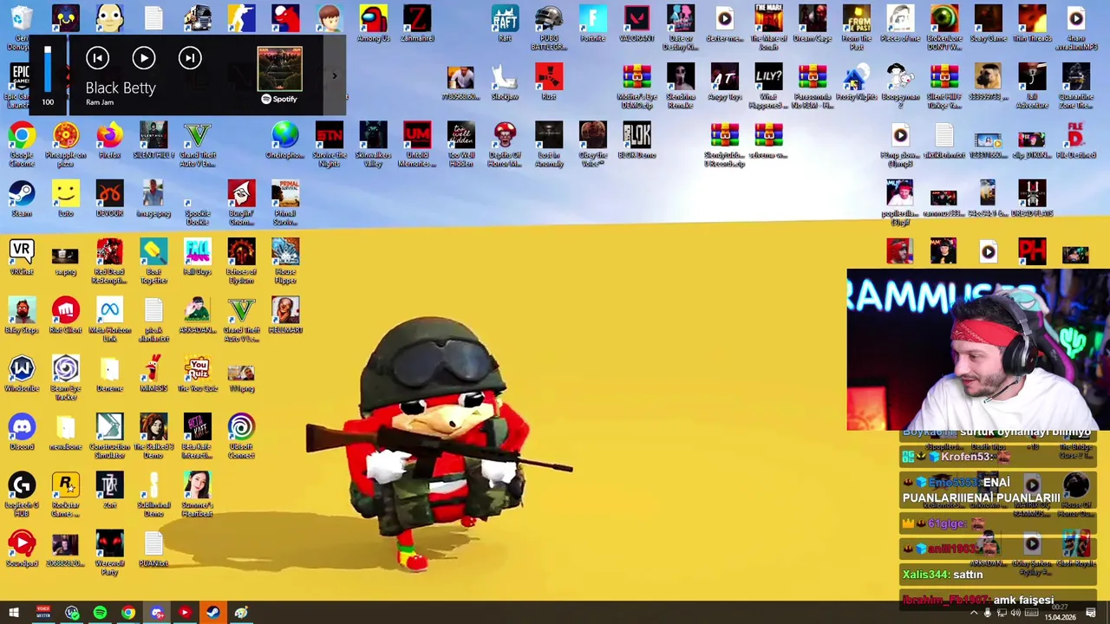
Task: Open the Steam desktop shortcut
Action: pyautogui.click(x=22, y=199)
